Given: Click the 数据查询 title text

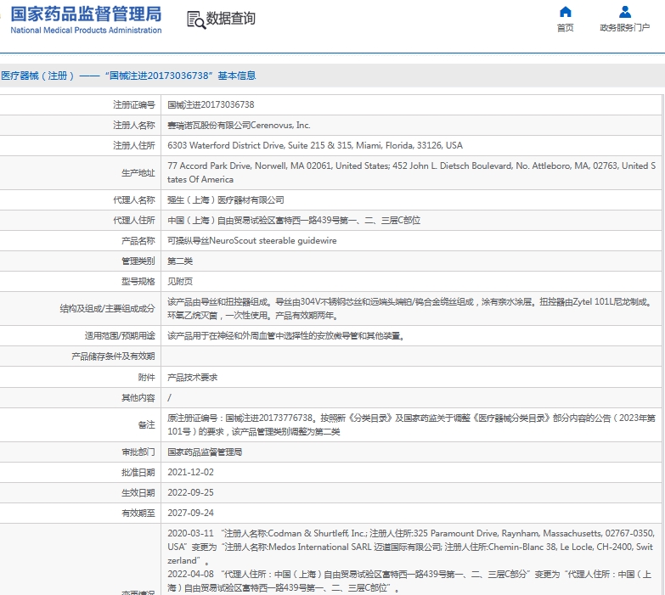Looking at the screenshot, I should (231, 19).
